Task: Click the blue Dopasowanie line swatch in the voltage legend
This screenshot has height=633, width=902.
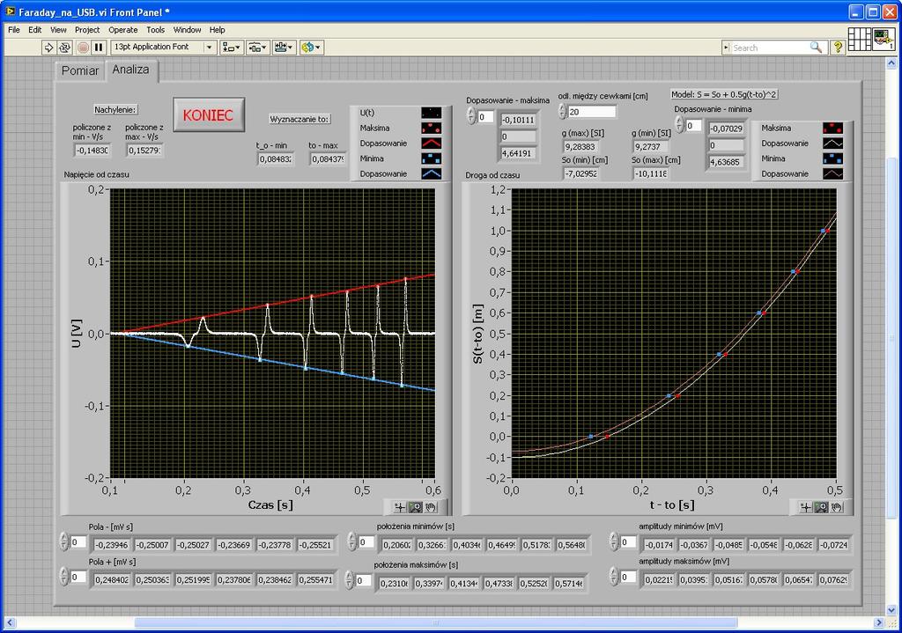Action: (x=431, y=173)
